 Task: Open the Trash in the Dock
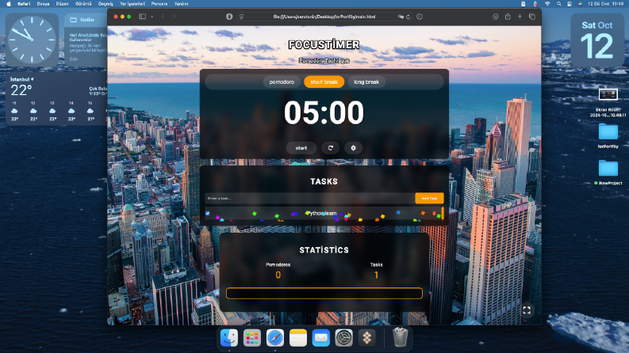click(x=400, y=337)
